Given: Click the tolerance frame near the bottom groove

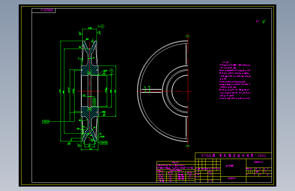Looking at the screenshot, I should (x=104, y=143).
